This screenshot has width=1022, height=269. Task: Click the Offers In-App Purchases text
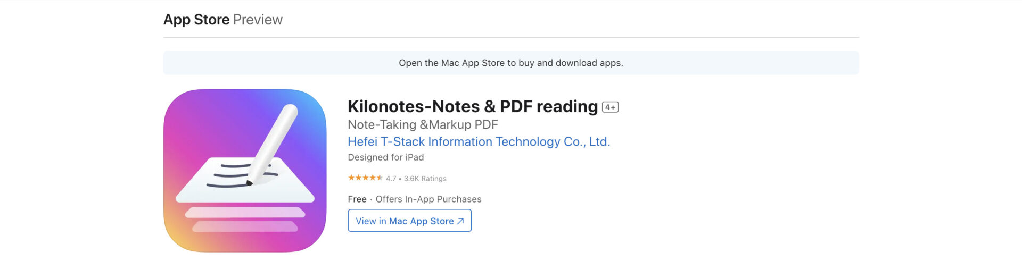click(428, 199)
